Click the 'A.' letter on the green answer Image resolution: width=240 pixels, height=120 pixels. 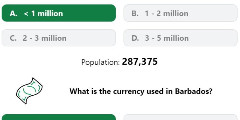13,13
